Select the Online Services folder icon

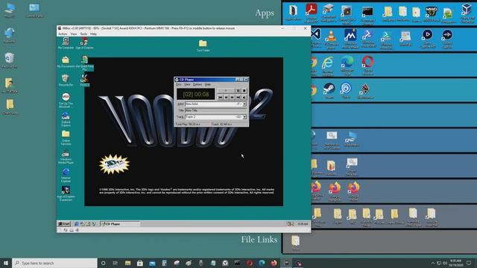click(66, 138)
